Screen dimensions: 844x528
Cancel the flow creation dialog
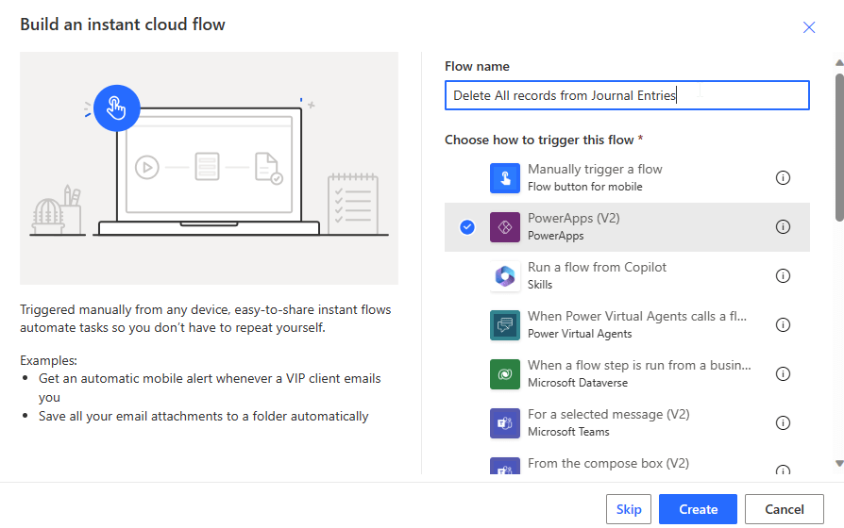(784, 509)
